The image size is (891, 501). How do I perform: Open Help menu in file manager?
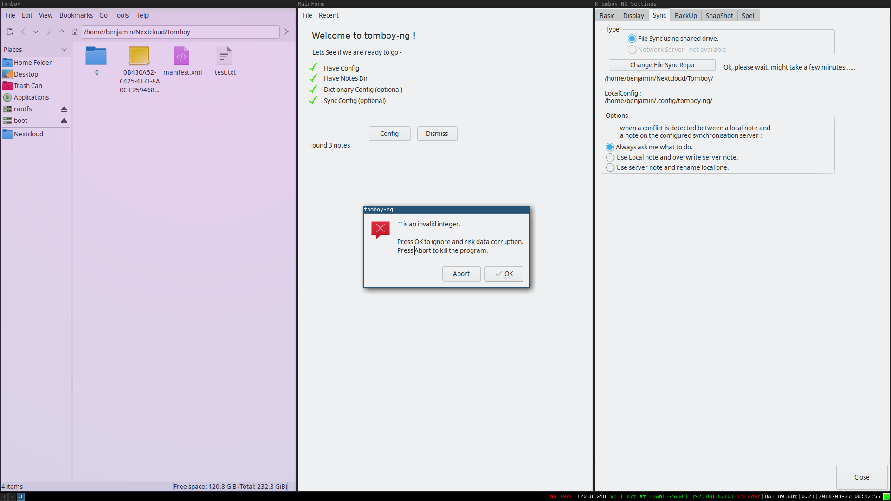click(142, 15)
